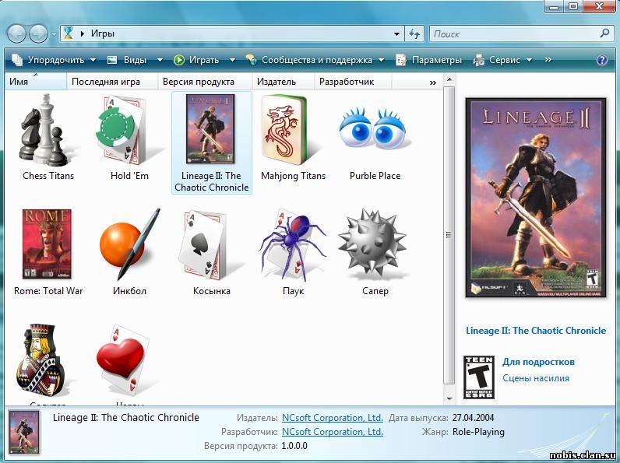Click Игры in the address bar

click(x=103, y=33)
